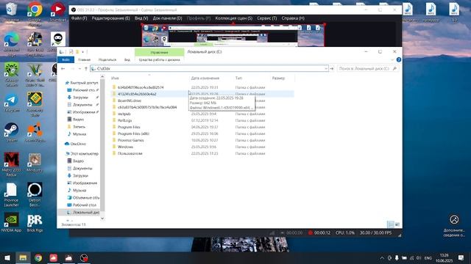471x264 pixels.
Task: Open the BeamNG.drive folder row
Action: [203, 100]
